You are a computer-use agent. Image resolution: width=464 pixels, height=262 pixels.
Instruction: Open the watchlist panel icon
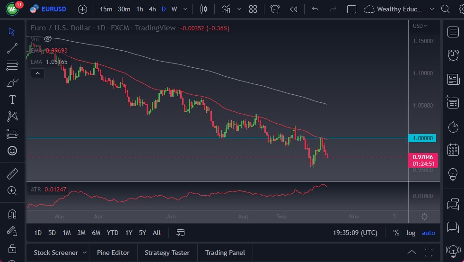point(453,32)
